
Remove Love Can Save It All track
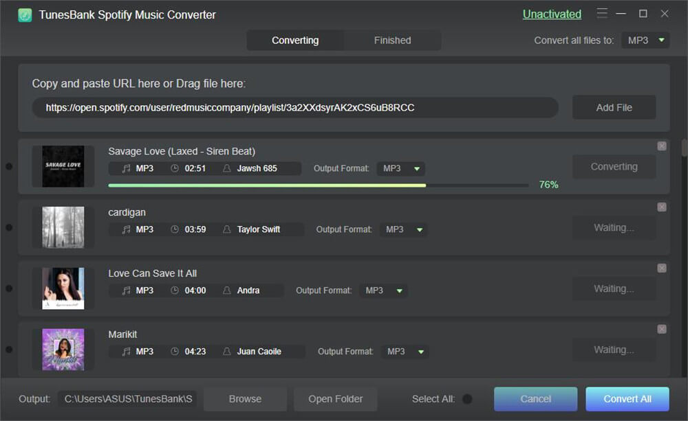pyautogui.click(x=662, y=268)
